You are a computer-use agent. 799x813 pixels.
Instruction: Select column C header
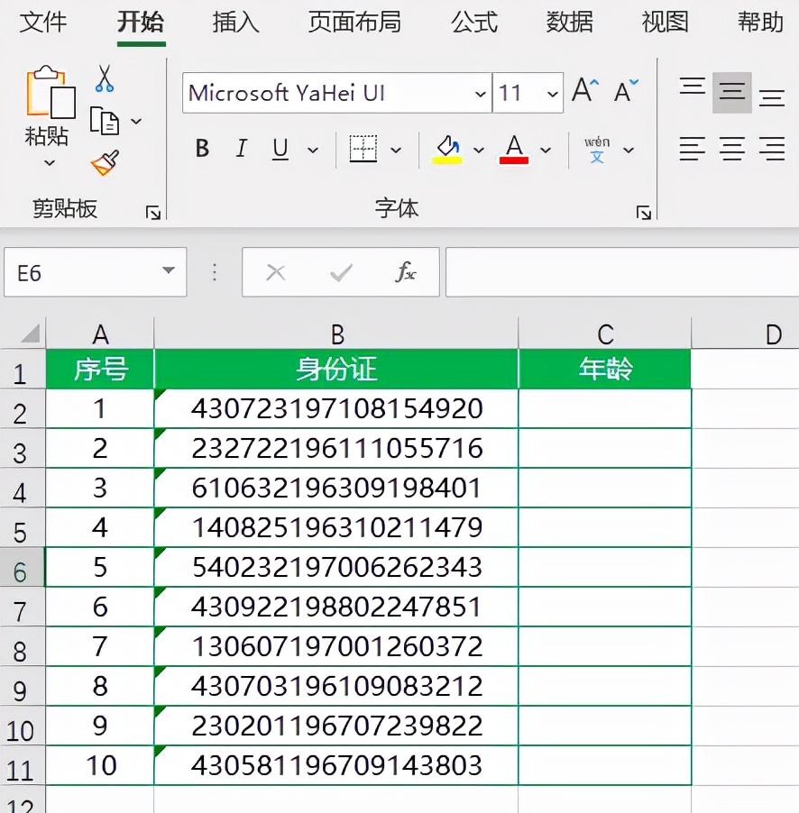(605, 334)
